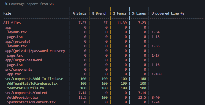This screenshot has width=205, height=105.
Task: Select the 12.5 lines value for AuthProvider.tsx
Action: (142, 98)
